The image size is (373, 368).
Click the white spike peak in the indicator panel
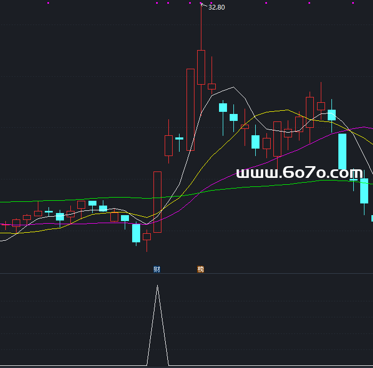coord(157,286)
